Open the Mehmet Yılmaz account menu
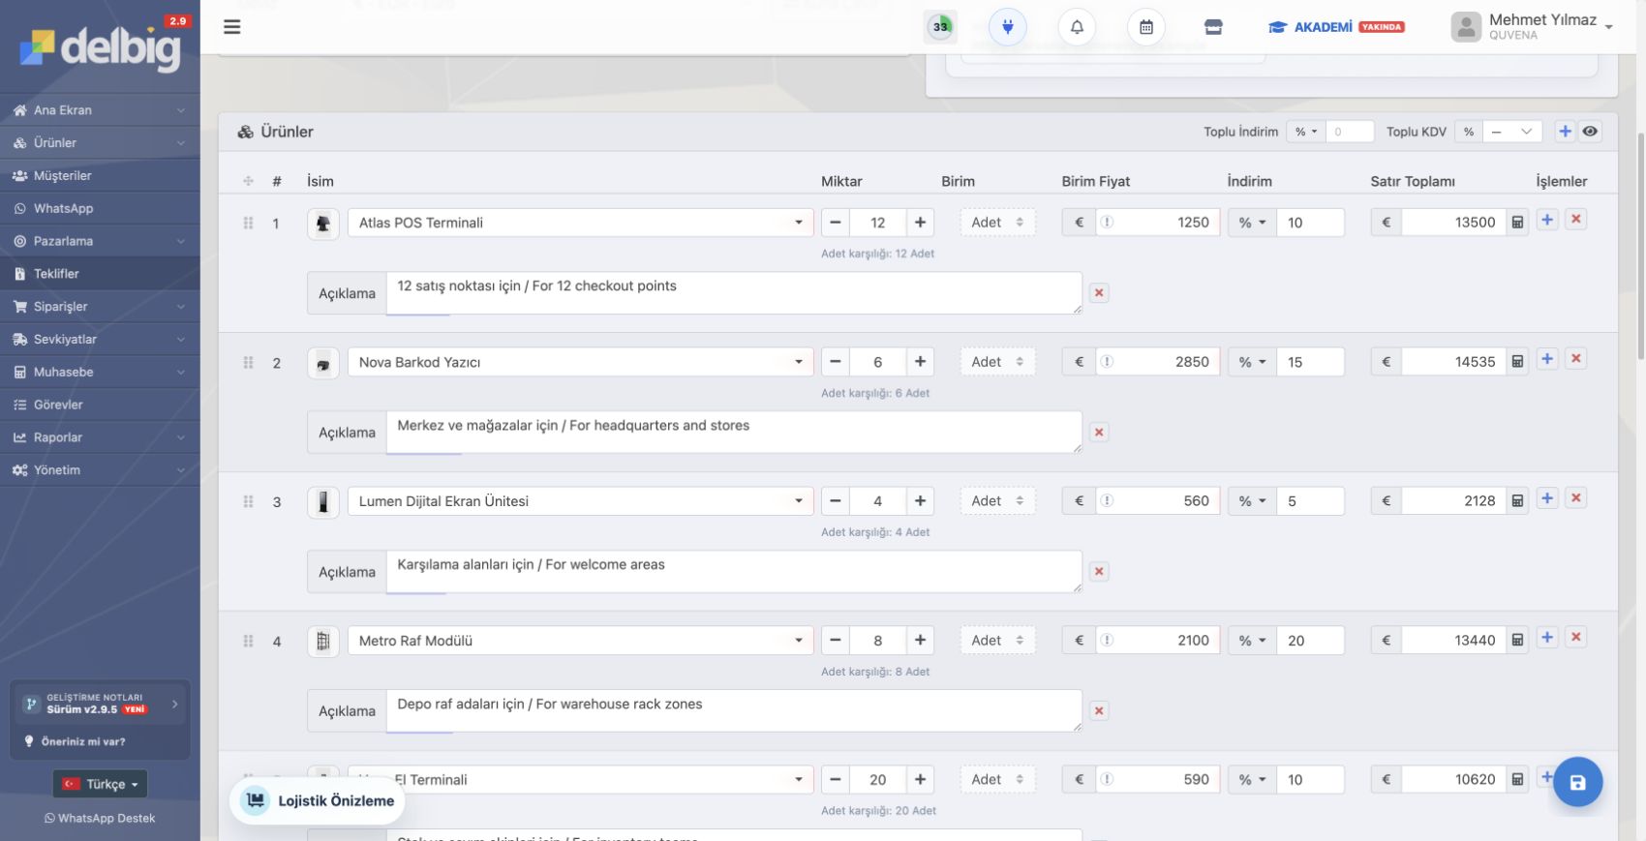The image size is (1646, 841). pos(1533,27)
